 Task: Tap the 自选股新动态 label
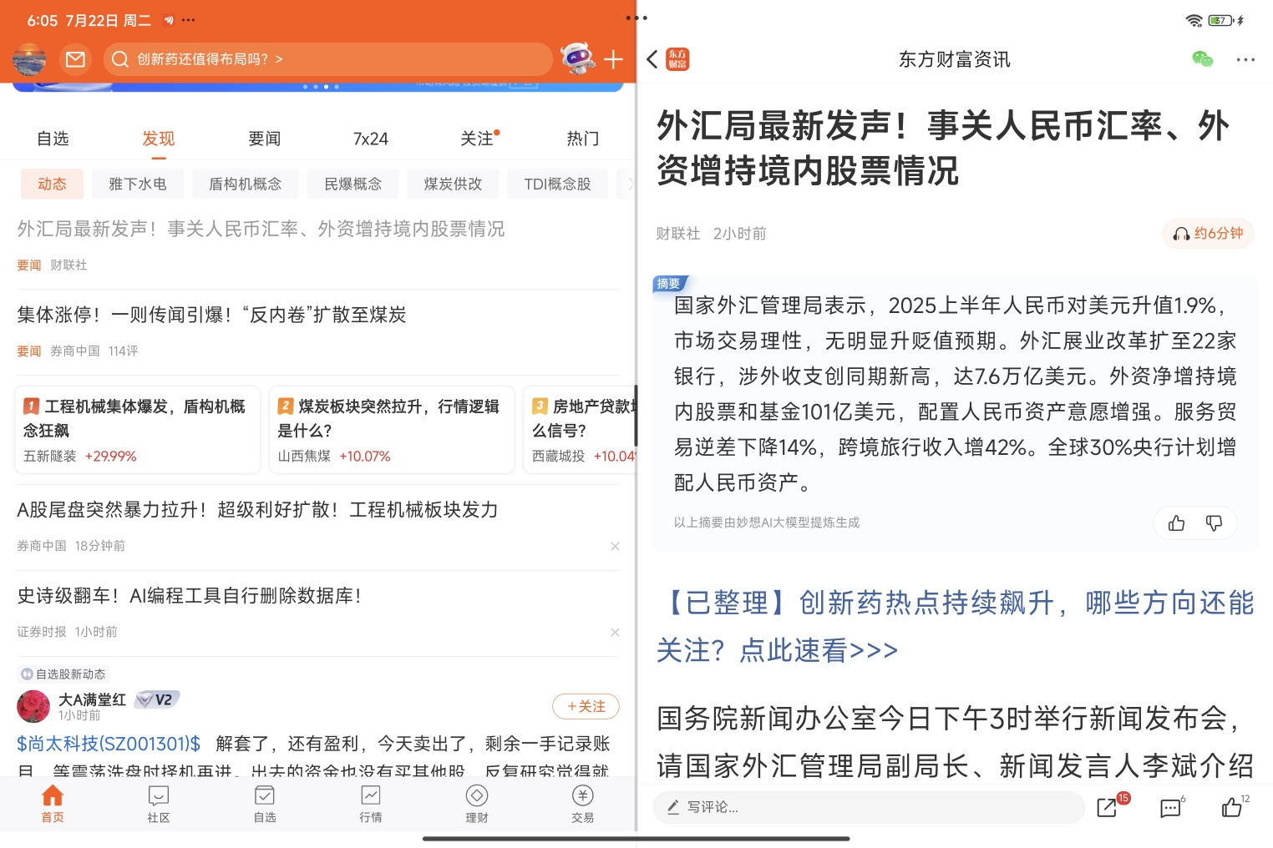(63, 674)
